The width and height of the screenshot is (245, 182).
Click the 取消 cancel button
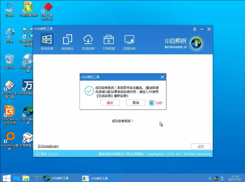click(136, 103)
